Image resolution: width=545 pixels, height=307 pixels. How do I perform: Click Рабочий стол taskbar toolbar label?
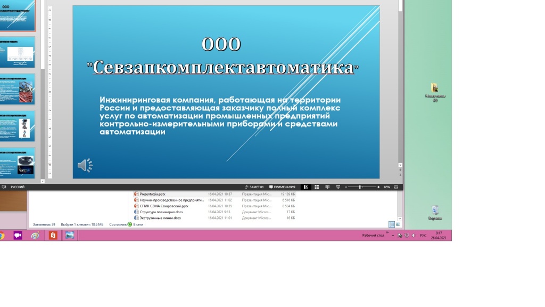[x=373, y=236]
